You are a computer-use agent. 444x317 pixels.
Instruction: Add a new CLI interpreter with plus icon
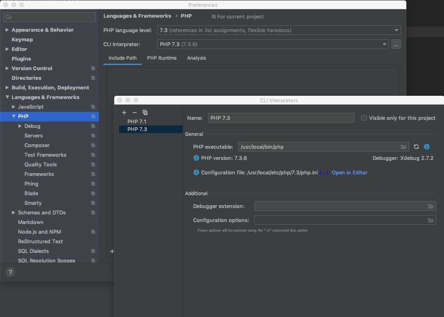[x=124, y=113]
